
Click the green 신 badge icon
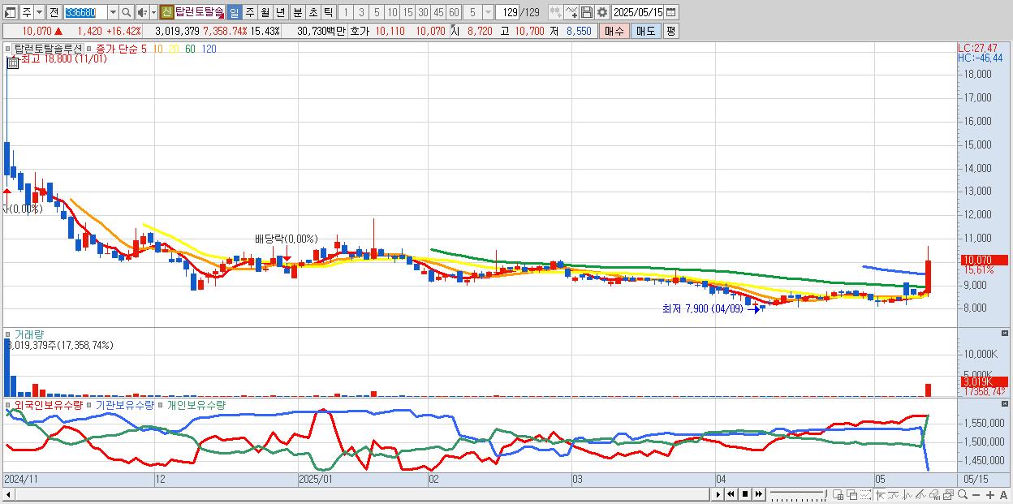click(166, 12)
